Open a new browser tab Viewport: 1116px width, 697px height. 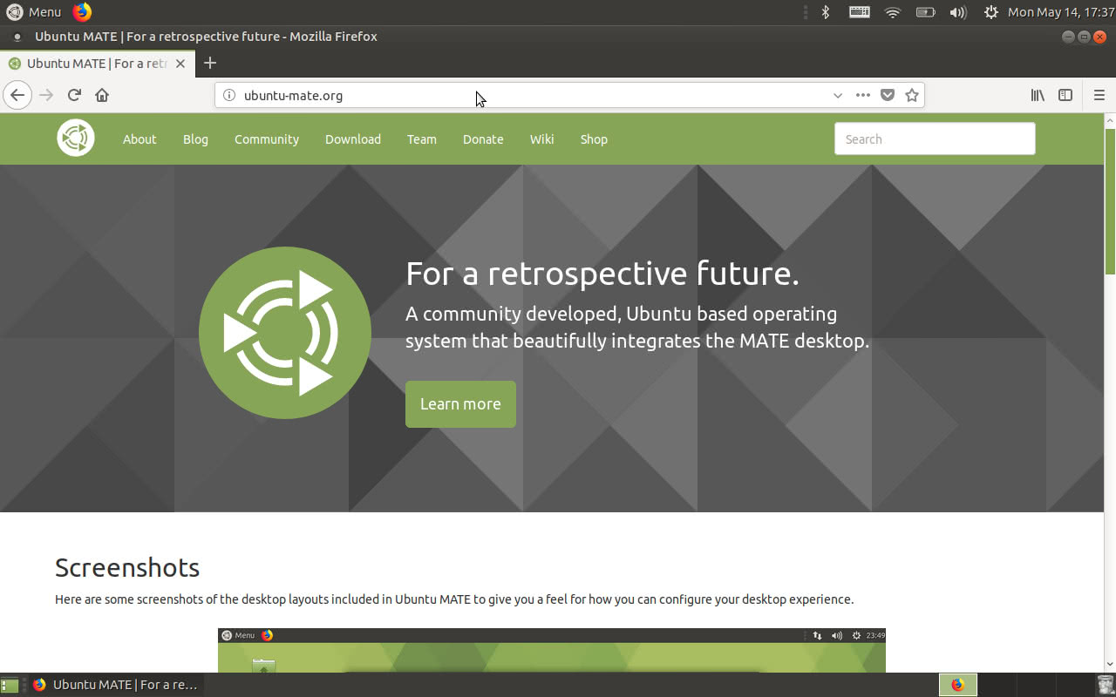pyautogui.click(x=209, y=63)
